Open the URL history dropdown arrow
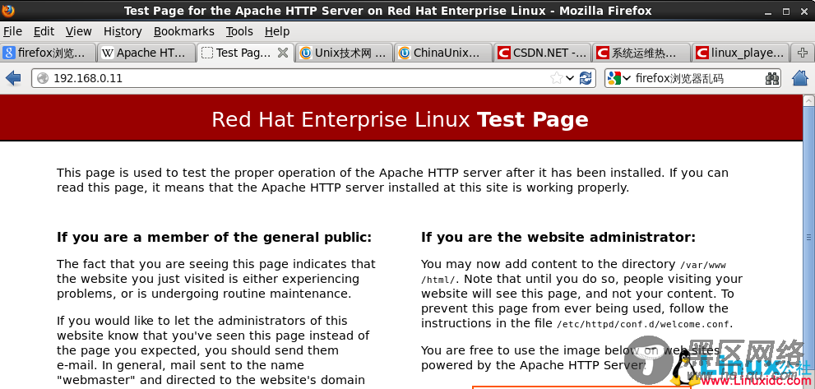The image size is (815, 389). point(570,78)
